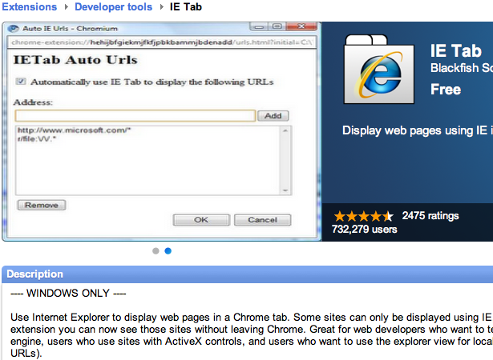493x360 pixels.
Task: Click the Remove button
Action: (41, 205)
